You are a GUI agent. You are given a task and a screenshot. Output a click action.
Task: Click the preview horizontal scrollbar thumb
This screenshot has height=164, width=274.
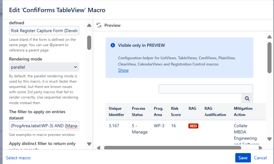tap(172, 148)
